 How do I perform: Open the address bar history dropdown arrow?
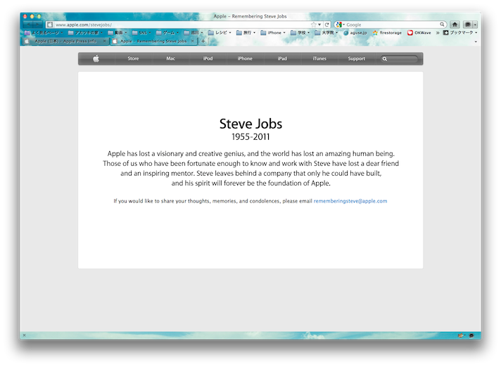pos(319,25)
